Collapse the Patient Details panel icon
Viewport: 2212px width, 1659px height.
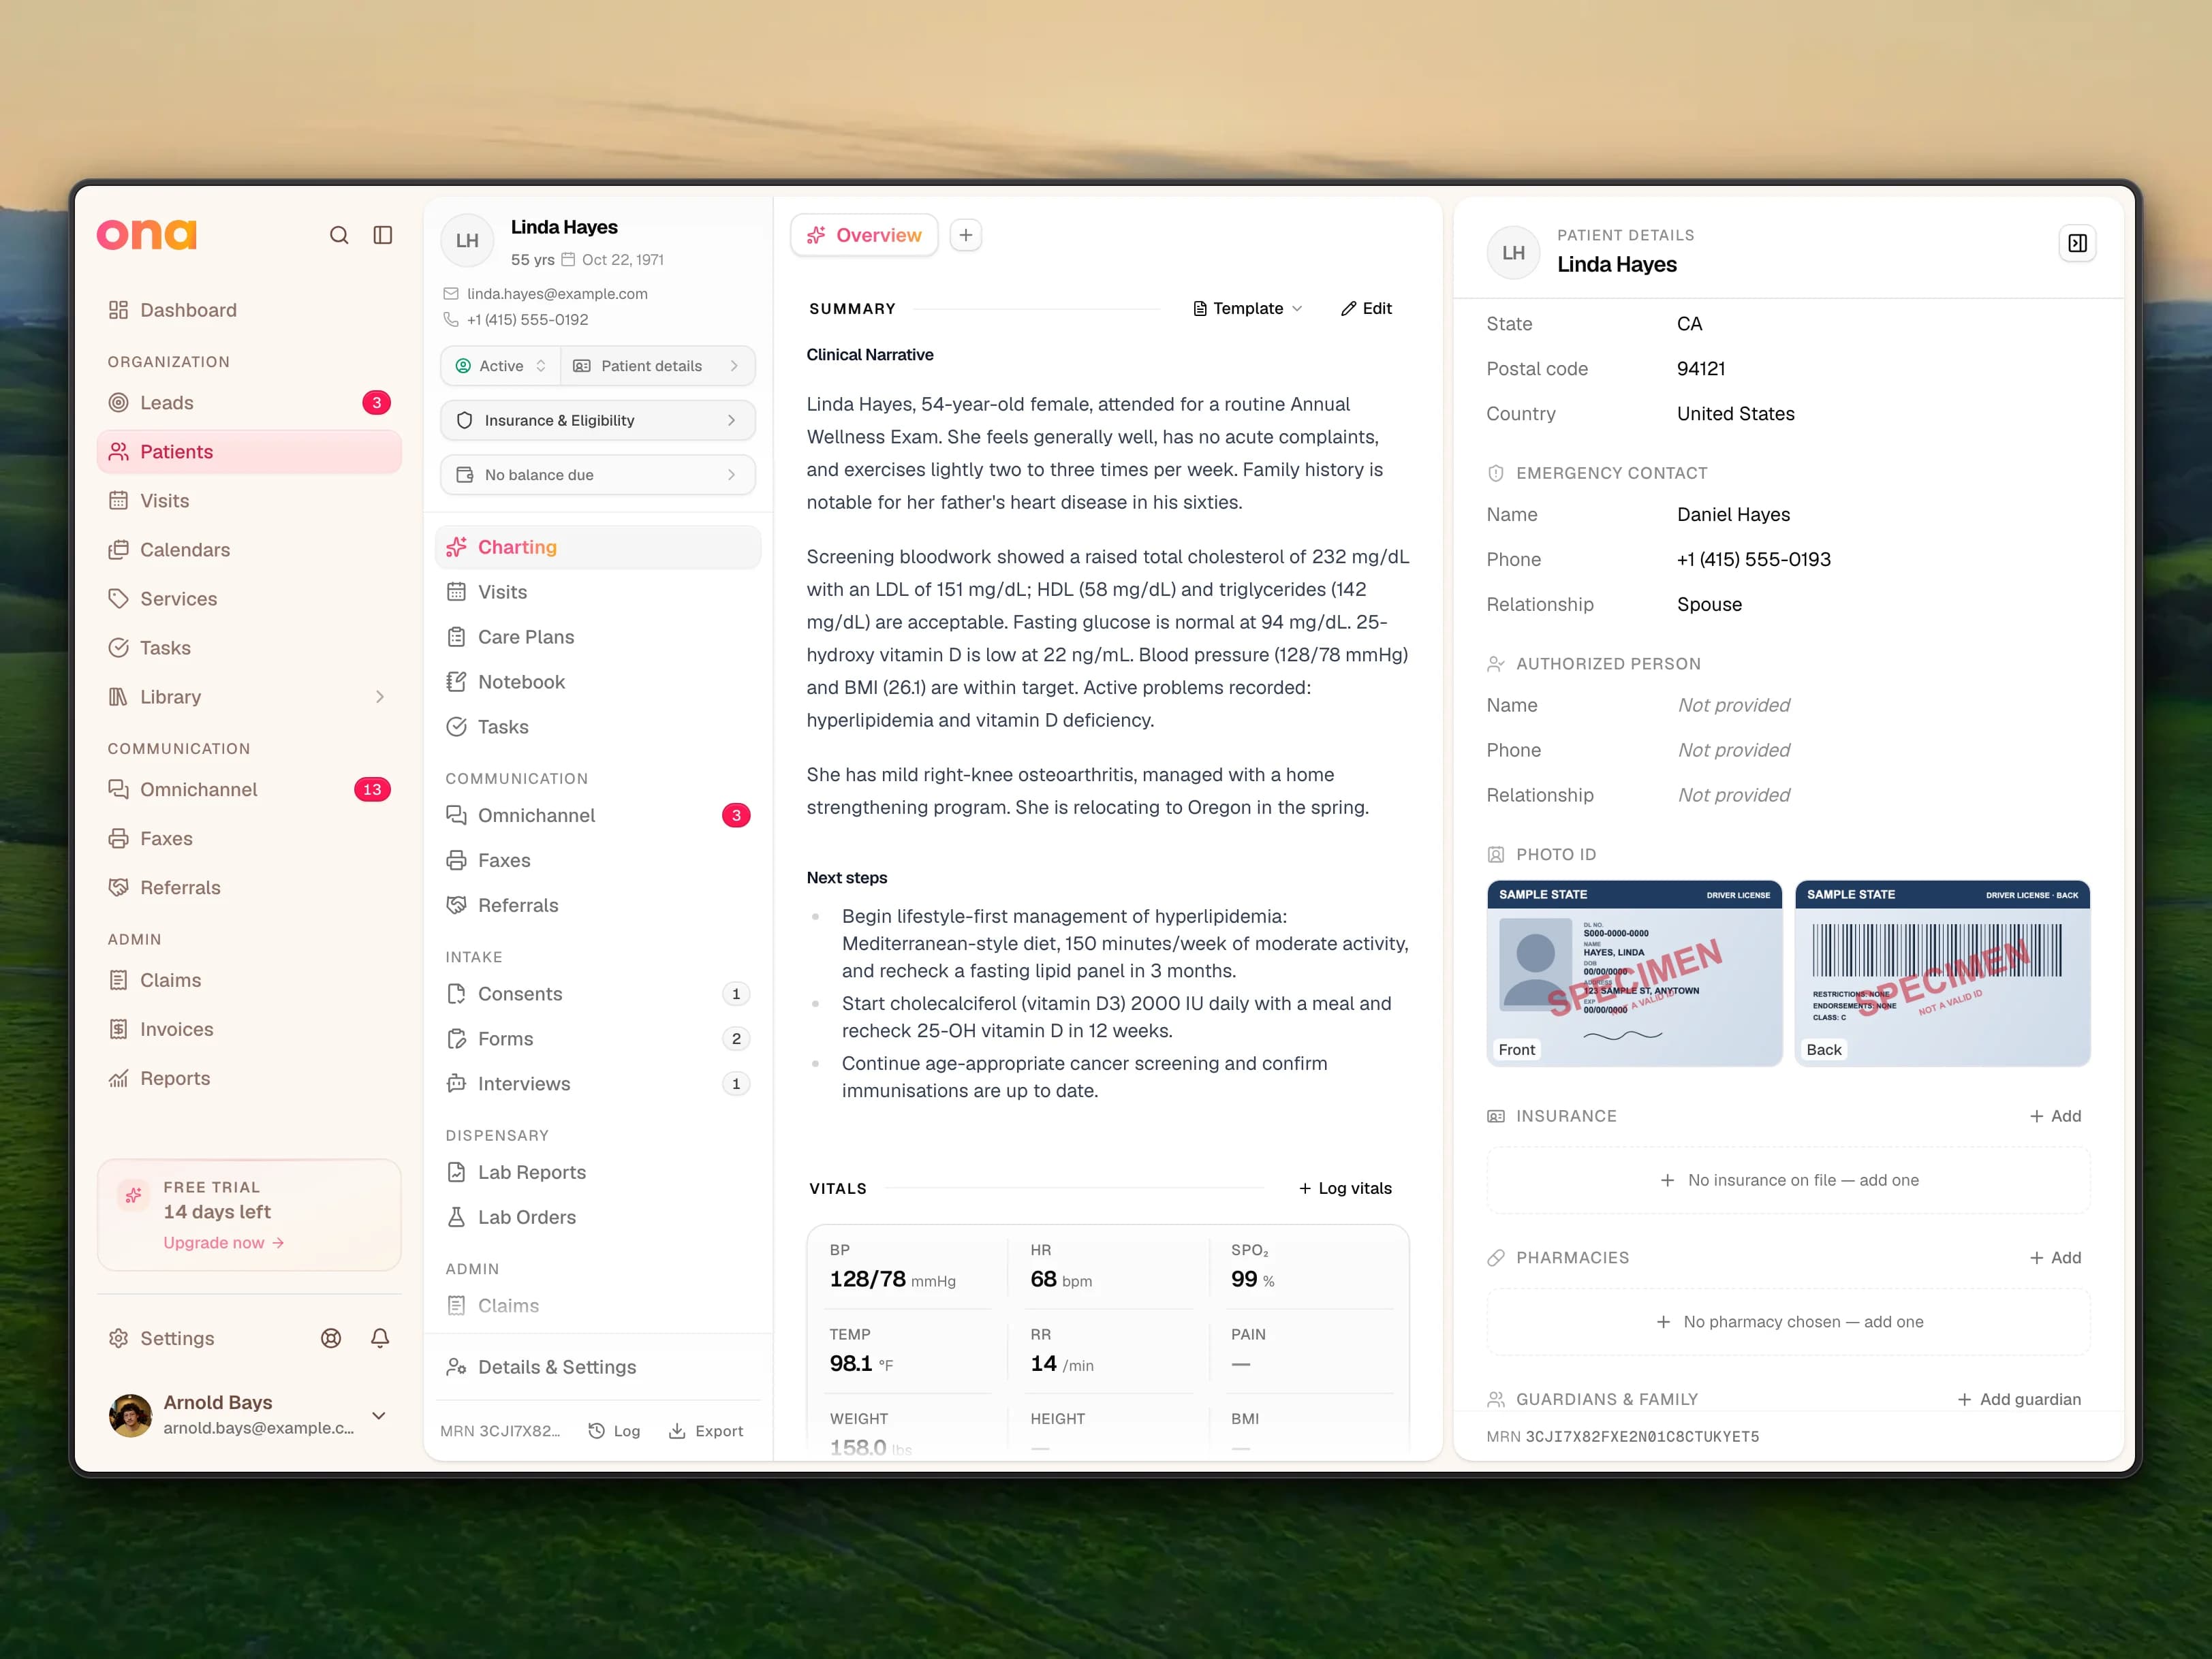[2077, 243]
